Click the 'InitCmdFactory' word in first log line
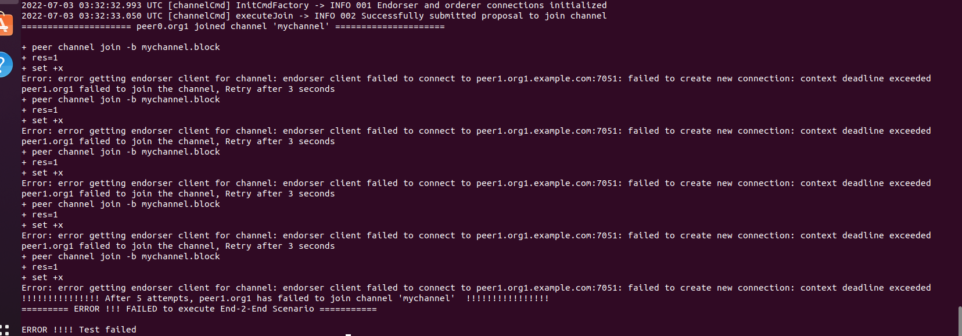Viewport: 962px width, 336px height. pyautogui.click(x=272, y=5)
